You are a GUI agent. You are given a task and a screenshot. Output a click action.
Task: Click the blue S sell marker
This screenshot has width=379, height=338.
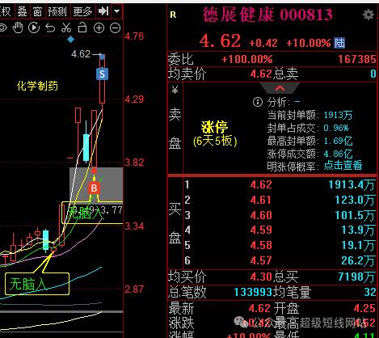tap(102, 74)
